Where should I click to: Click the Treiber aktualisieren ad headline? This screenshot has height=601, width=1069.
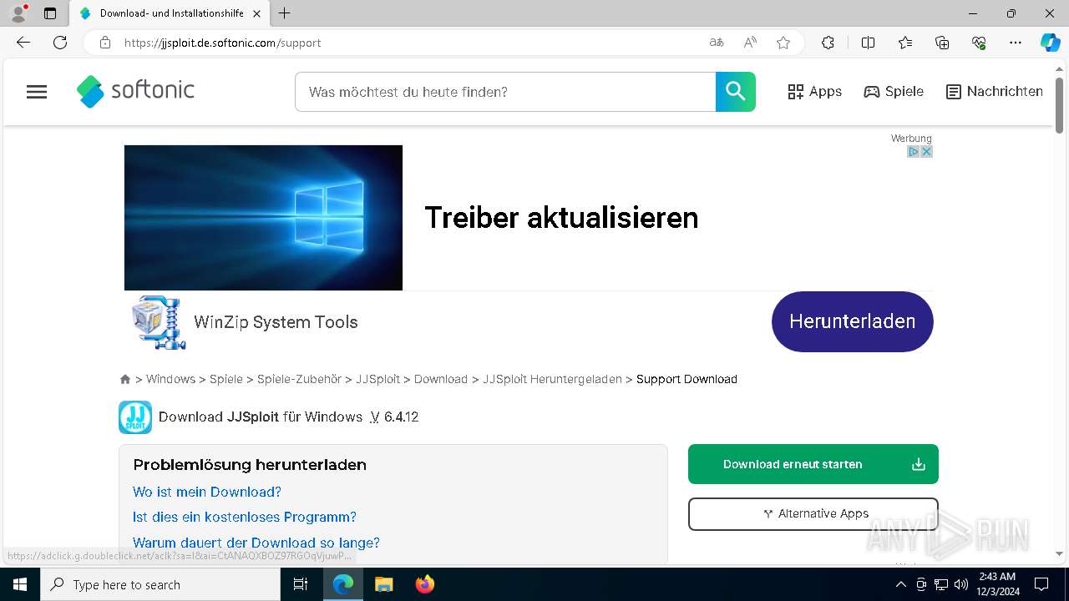tap(561, 218)
